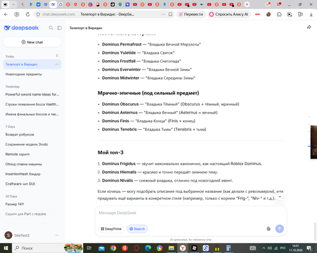This screenshot has height=253, width=317.
Task: Expand hidden system tray icons
Action: point(264,248)
